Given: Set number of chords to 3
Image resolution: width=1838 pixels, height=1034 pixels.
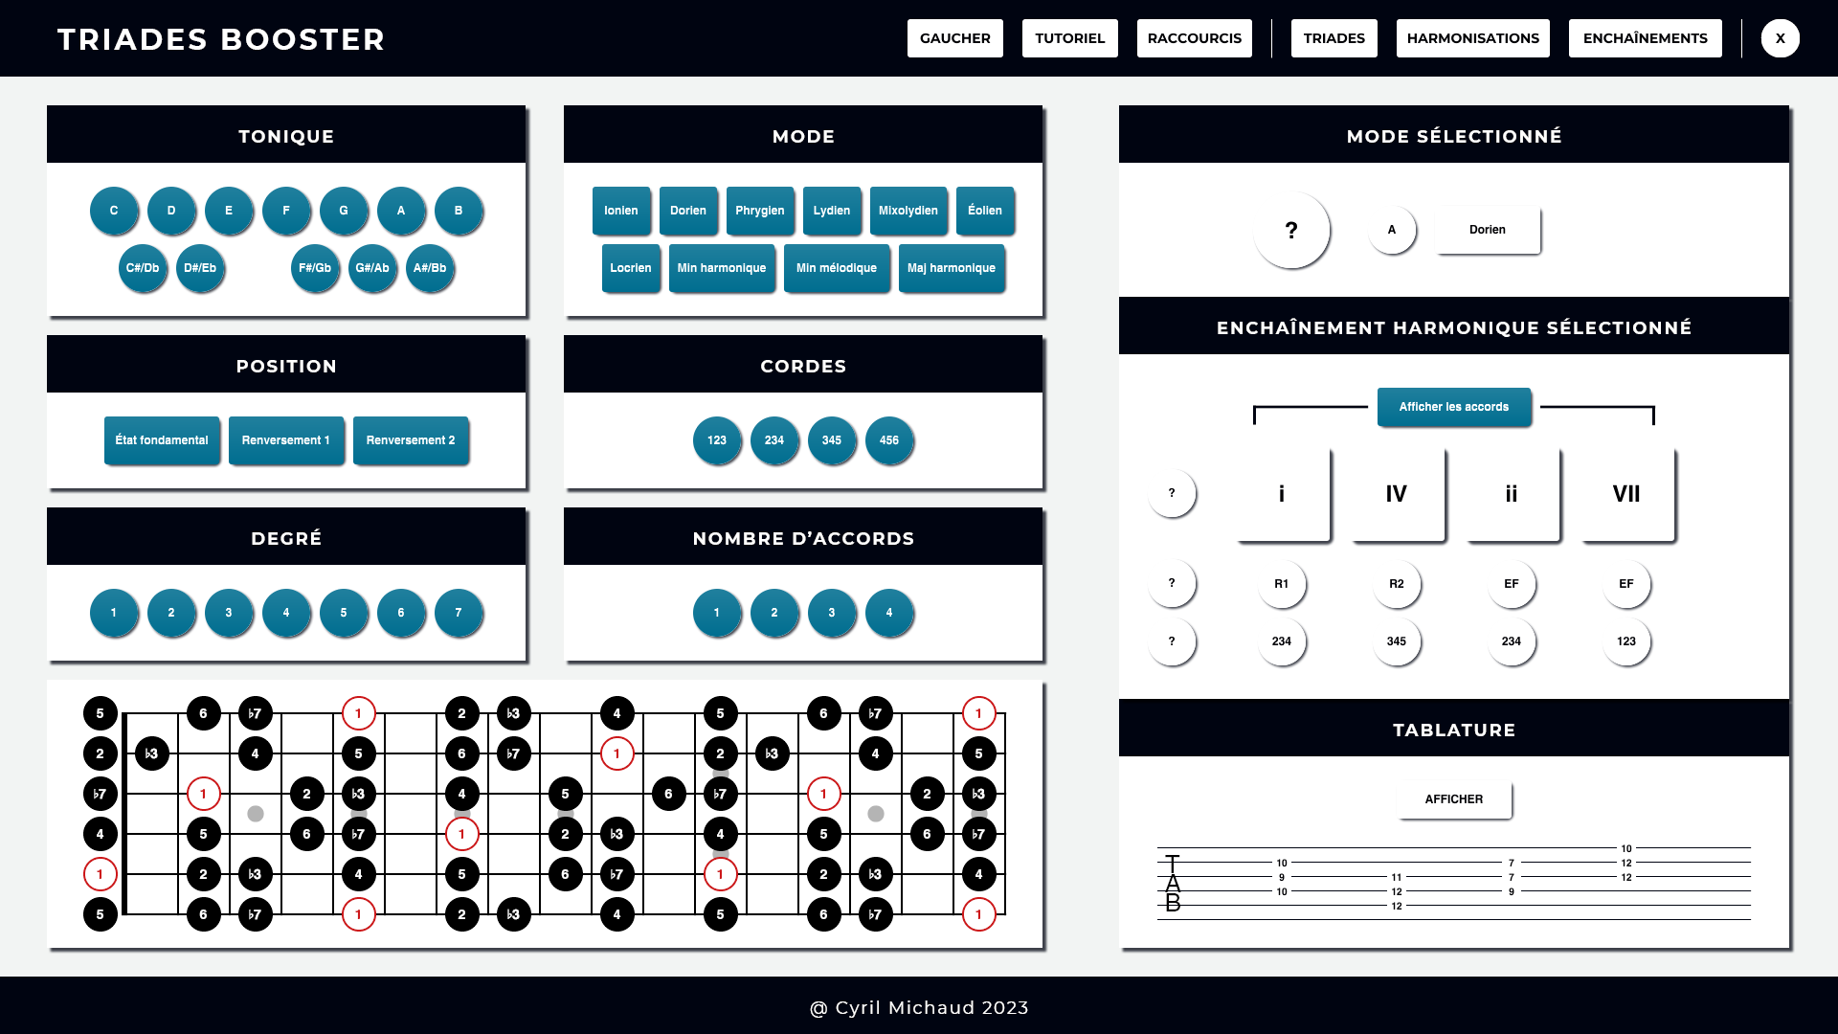Looking at the screenshot, I should click(831, 613).
